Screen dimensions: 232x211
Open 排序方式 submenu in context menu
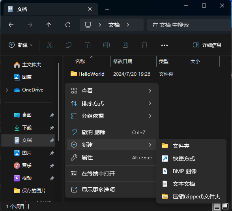[112, 103]
